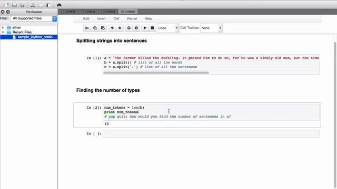This screenshot has height=189, width=337.
Task: Click the grey save-all icon in top toolbar
Action: 22,5
